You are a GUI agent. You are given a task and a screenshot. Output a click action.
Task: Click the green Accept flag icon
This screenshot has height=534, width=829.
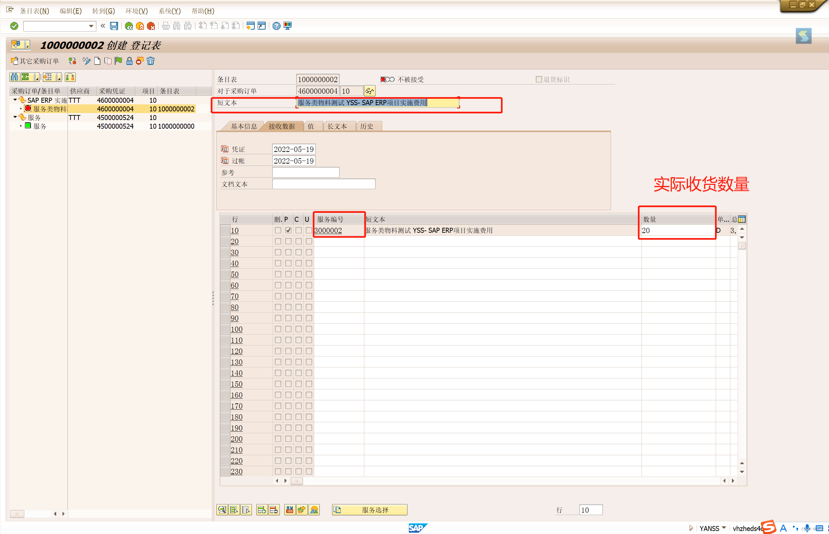(119, 61)
